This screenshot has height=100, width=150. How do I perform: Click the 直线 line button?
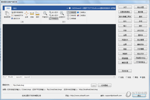pyautogui.click(x=140, y=17)
